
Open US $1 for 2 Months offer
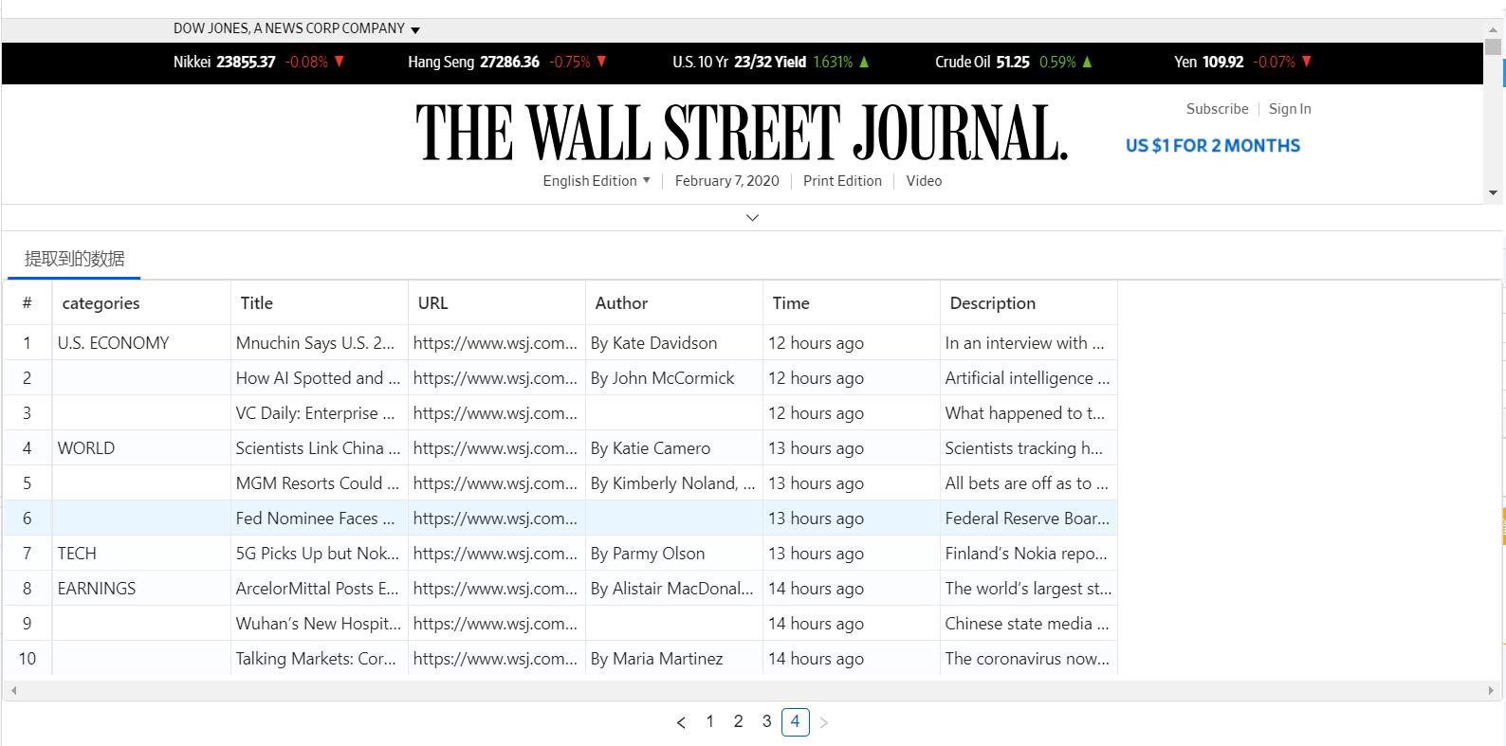1212,146
